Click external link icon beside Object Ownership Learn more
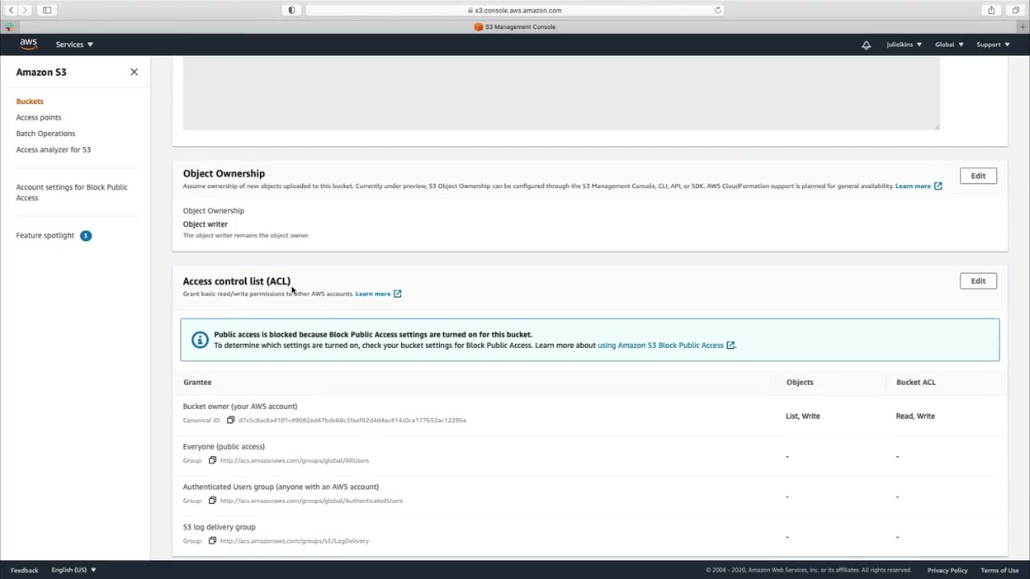The image size is (1030, 579). [938, 186]
